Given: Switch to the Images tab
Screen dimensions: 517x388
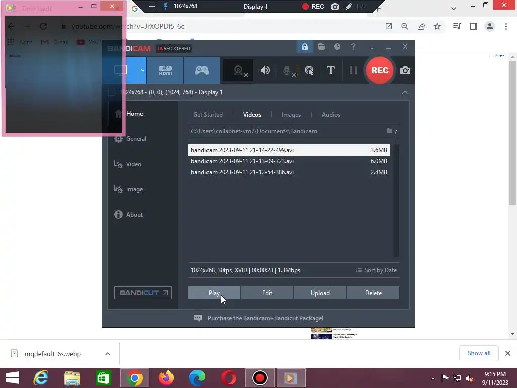Looking at the screenshot, I should pos(291,115).
